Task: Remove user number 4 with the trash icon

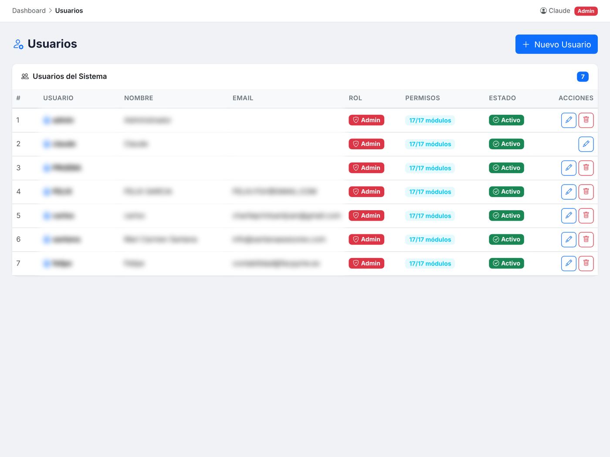Action: click(x=586, y=192)
